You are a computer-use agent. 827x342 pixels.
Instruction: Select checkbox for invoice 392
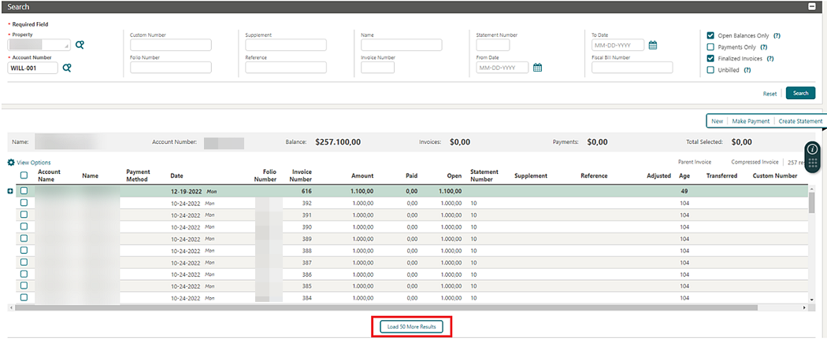pos(24,203)
